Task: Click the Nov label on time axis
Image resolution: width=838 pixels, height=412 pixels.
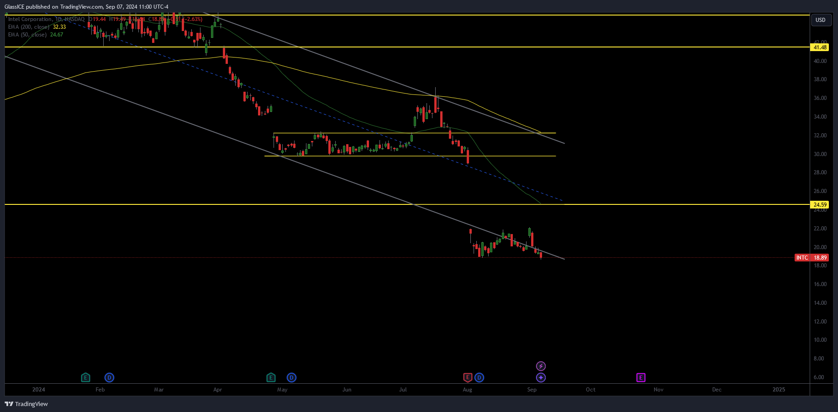Action: coord(659,389)
